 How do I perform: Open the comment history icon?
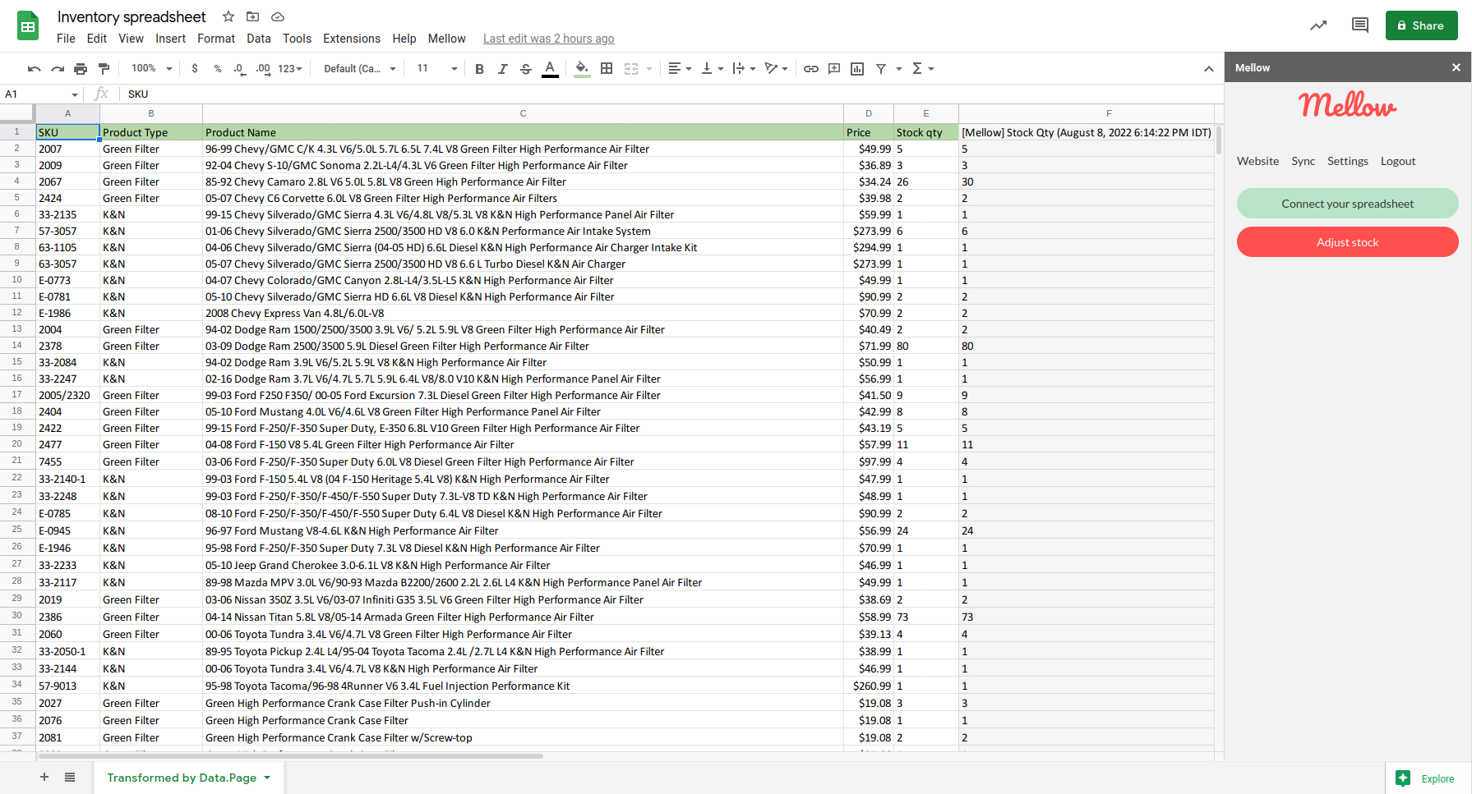point(1360,25)
